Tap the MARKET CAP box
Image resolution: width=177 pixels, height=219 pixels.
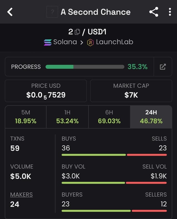tap(131, 91)
